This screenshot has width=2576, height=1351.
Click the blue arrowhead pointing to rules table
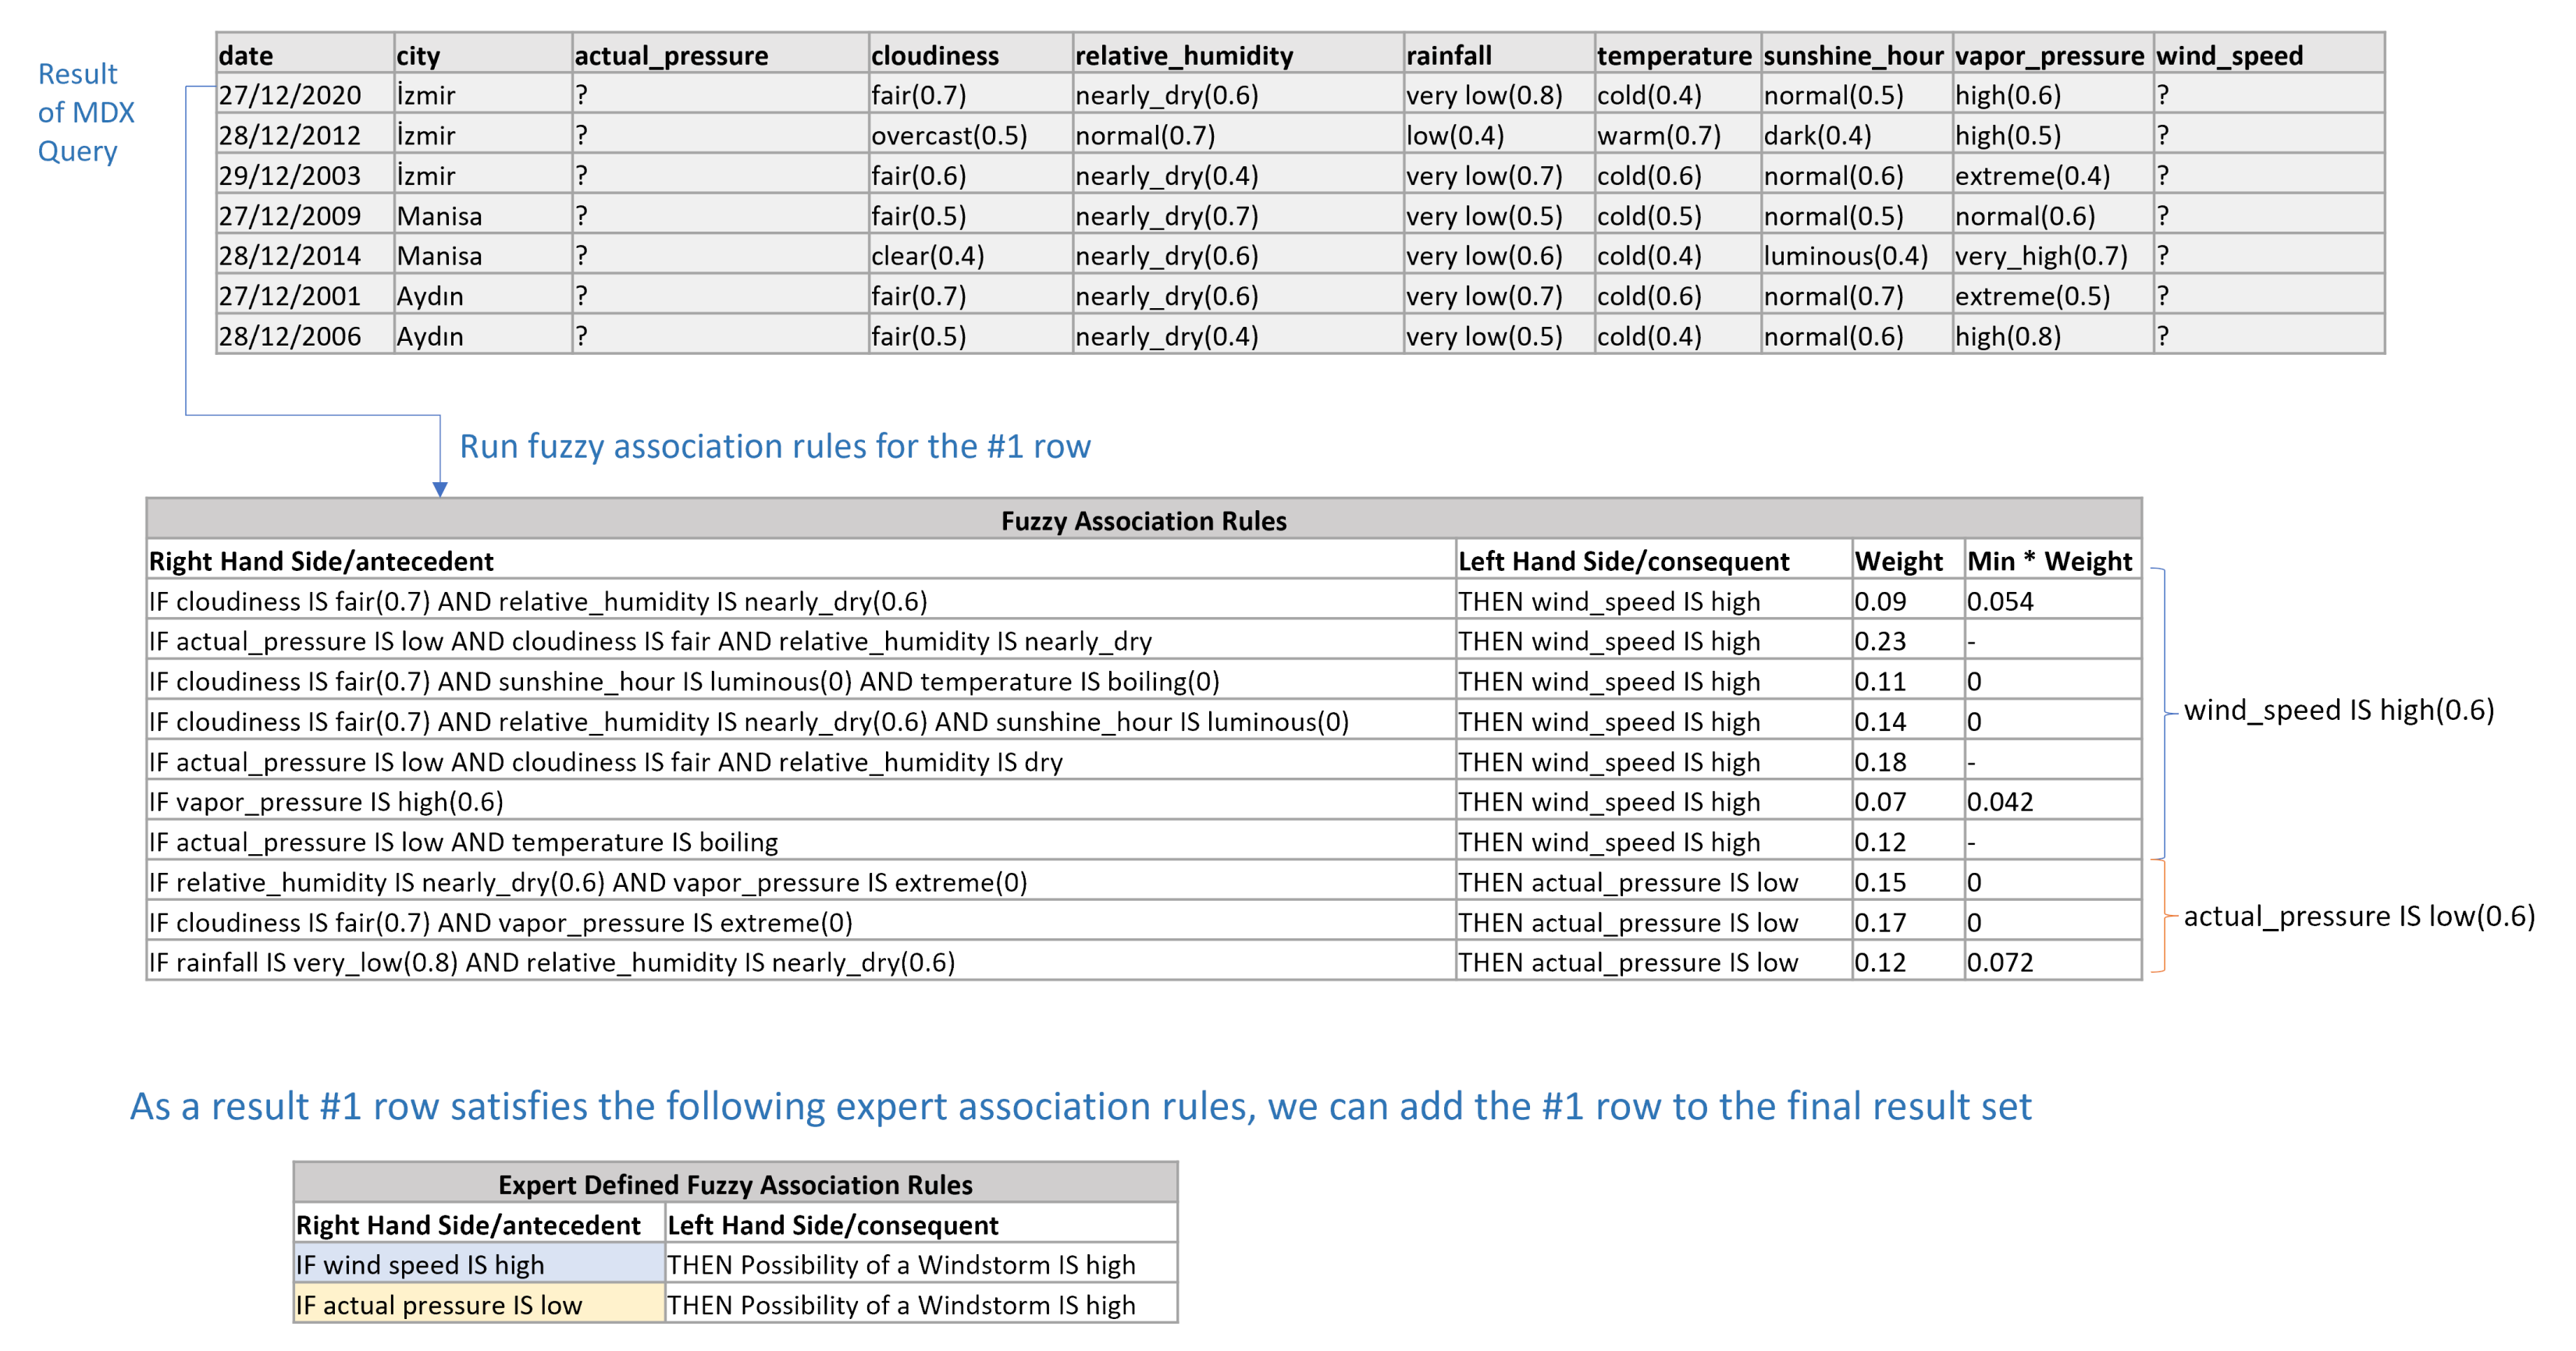[440, 488]
